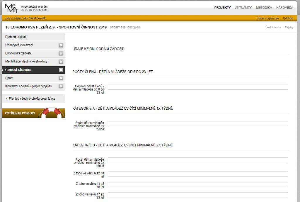This screenshot has height=202, width=300.
Task: Focus the 1x týdně count input field
Action: (x=198, y=123)
